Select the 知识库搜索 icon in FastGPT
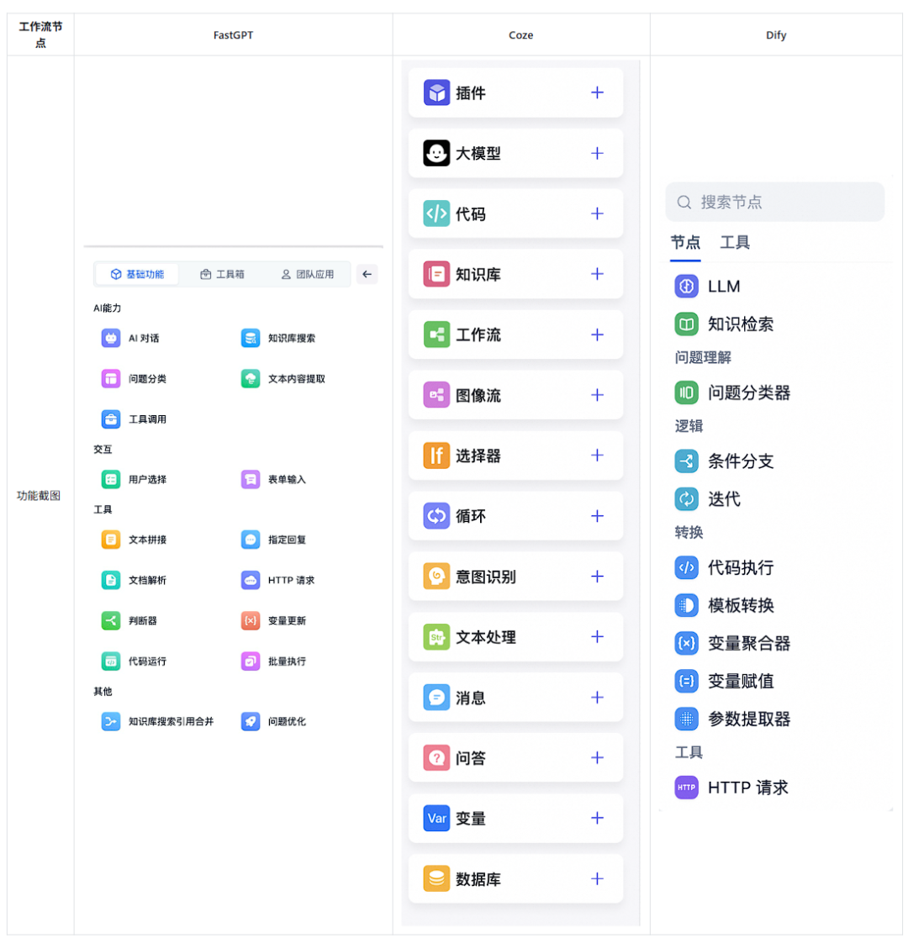 pos(251,338)
